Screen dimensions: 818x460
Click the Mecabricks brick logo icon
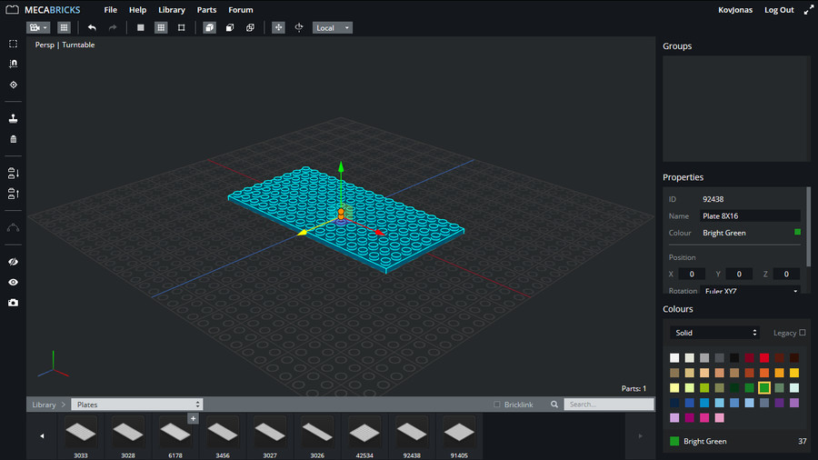12,9
